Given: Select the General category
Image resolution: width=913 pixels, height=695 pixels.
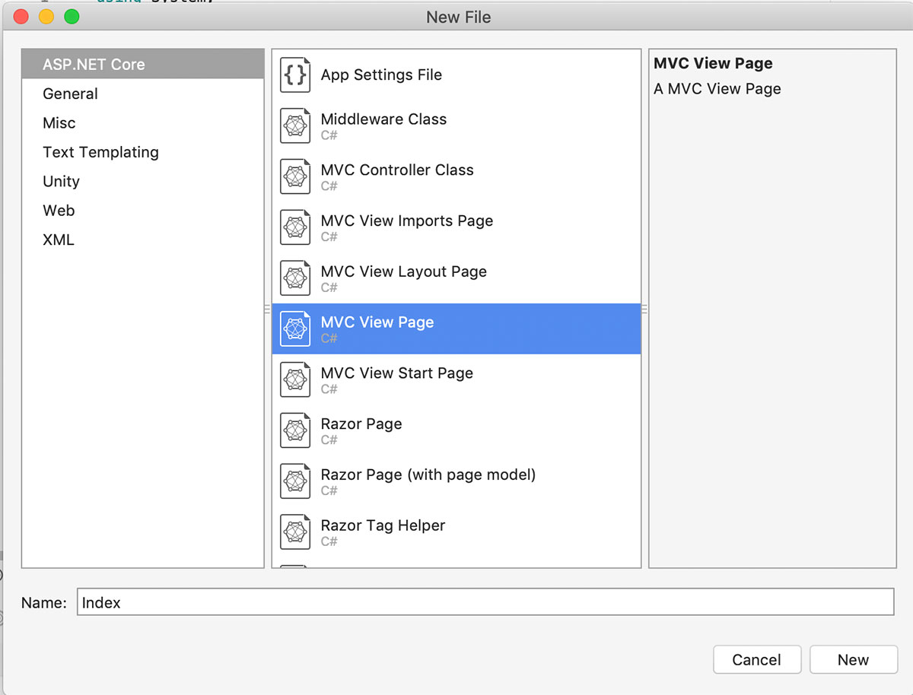Looking at the screenshot, I should (143, 94).
